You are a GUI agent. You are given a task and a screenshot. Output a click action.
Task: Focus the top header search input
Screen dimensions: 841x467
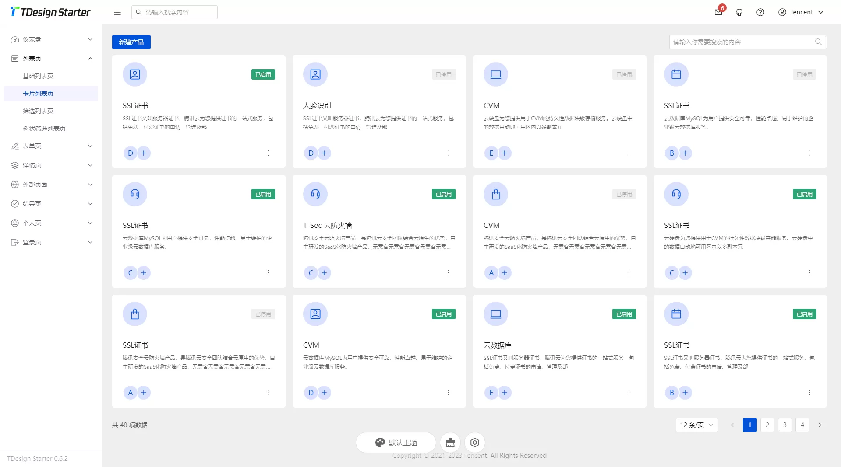174,12
